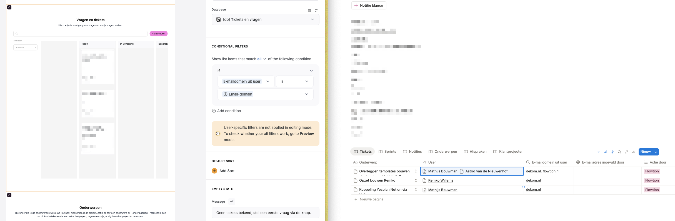Click the table icon next to the Database label

coord(309,11)
